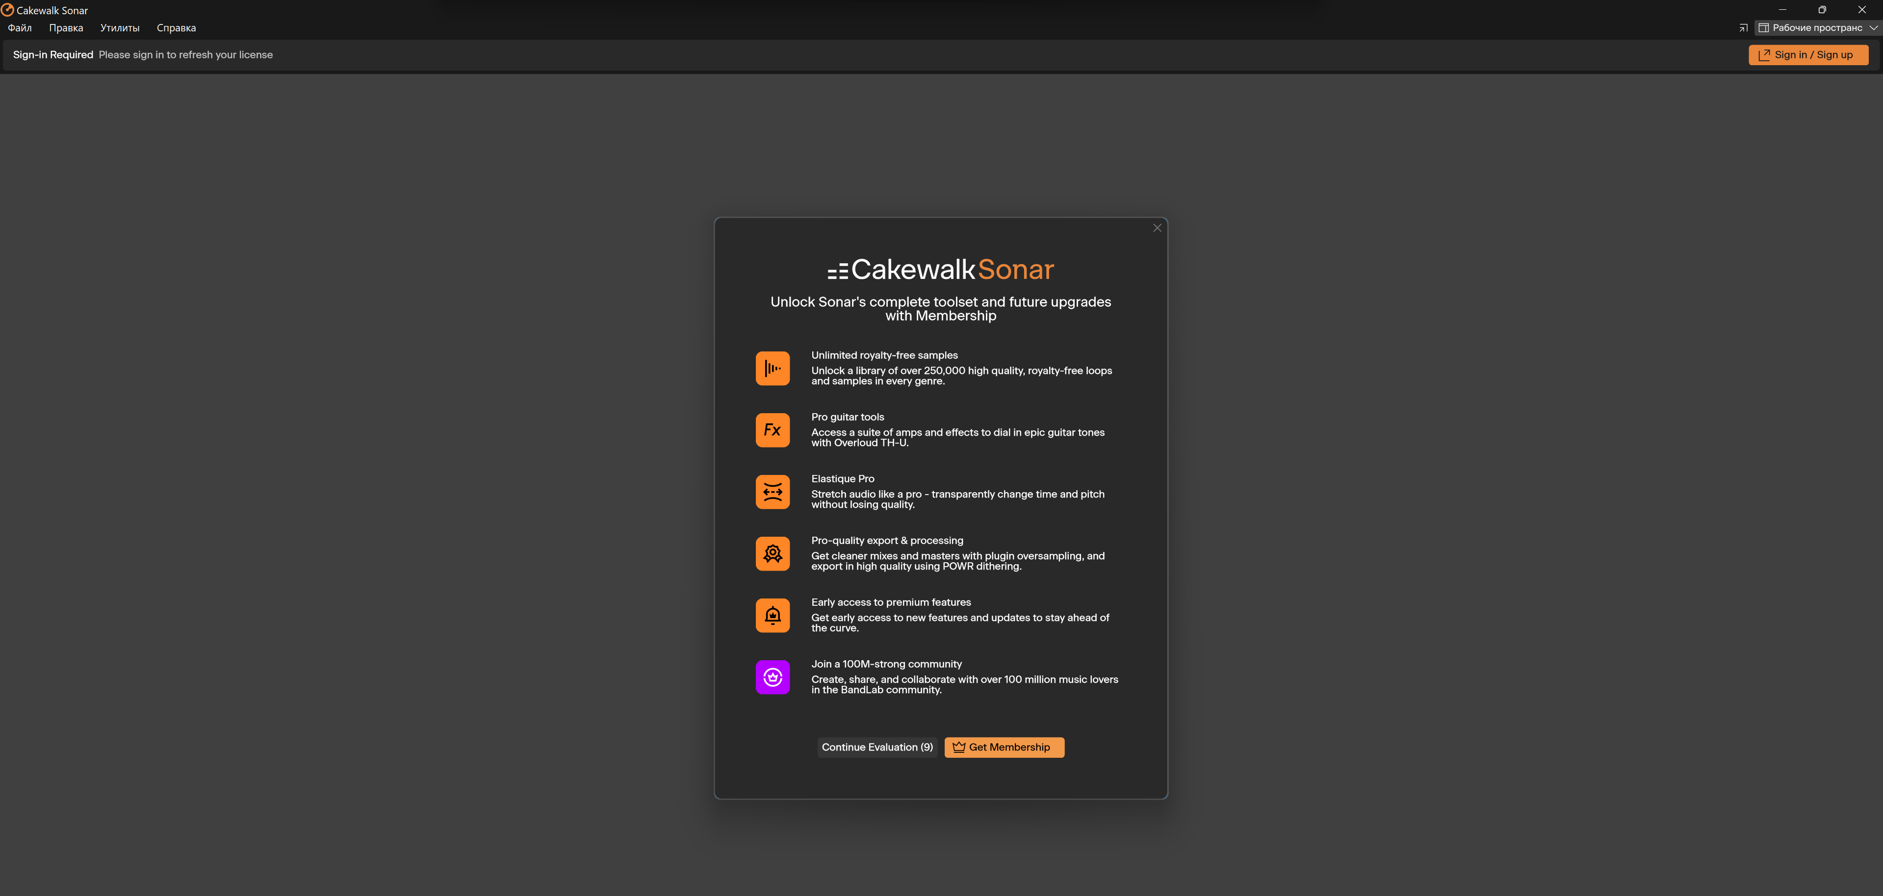This screenshot has width=1883, height=896.
Task: Open the Утилиты menu
Action: pyautogui.click(x=120, y=28)
